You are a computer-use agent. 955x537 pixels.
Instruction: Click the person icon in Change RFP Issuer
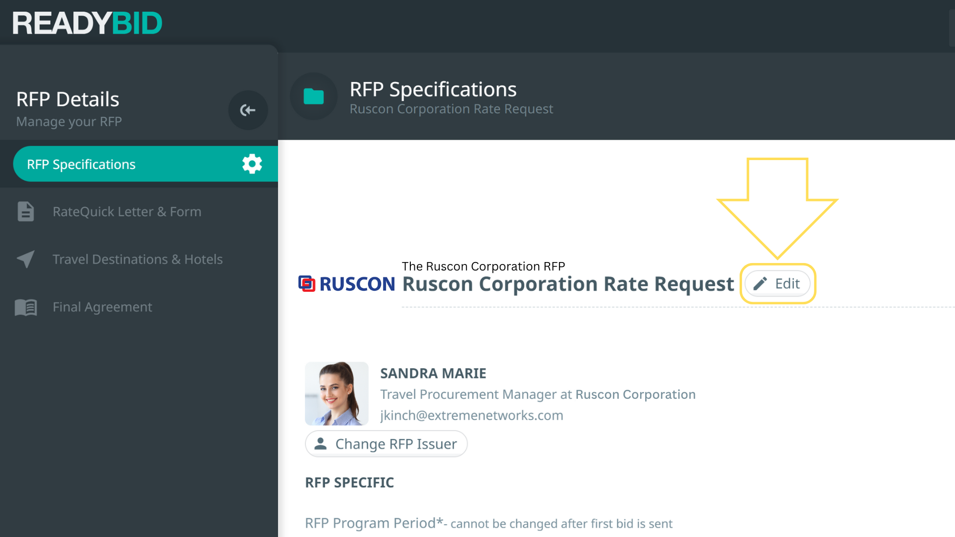click(x=321, y=444)
